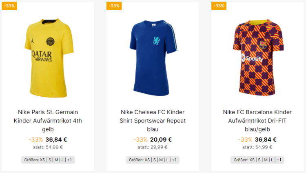Click the FC Barcelona checkered jersey image
Viewport: 306px width, 173px height.
point(257,57)
